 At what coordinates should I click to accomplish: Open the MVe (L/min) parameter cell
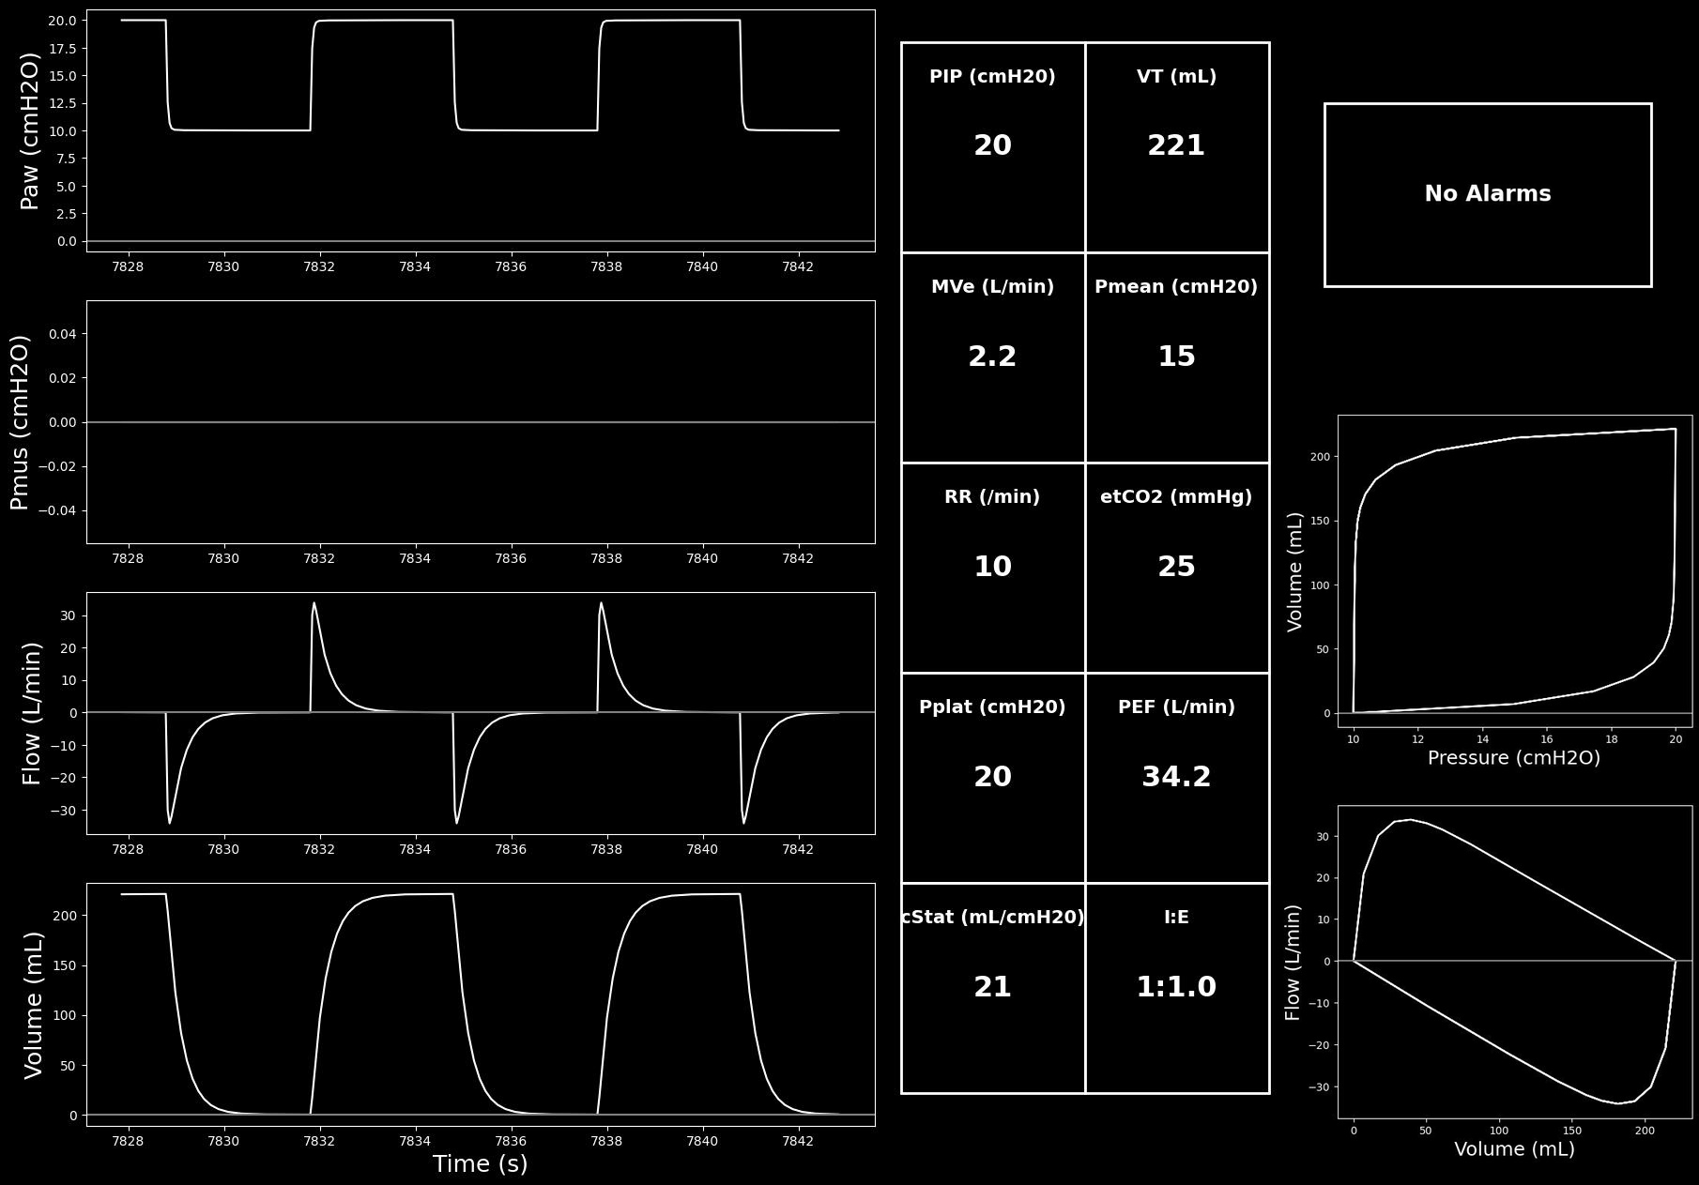point(993,357)
